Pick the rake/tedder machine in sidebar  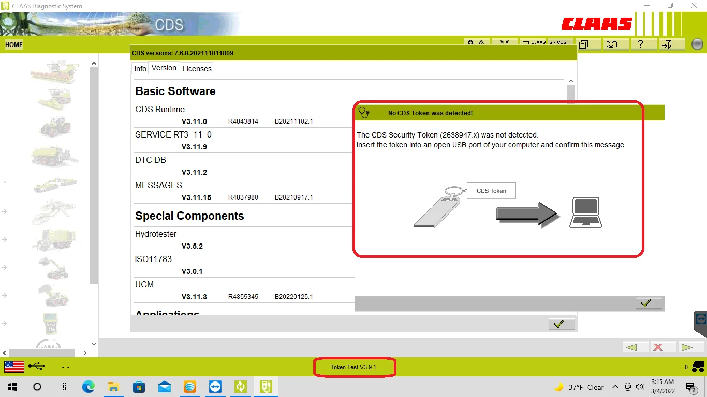[x=54, y=211]
